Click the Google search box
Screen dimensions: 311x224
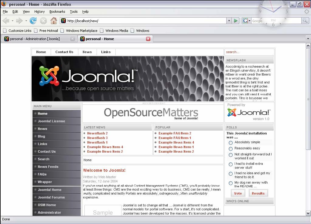pos(276,21)
